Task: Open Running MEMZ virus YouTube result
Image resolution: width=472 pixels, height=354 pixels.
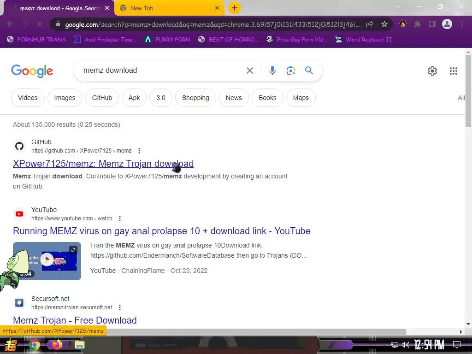Action: pos(162,231)
